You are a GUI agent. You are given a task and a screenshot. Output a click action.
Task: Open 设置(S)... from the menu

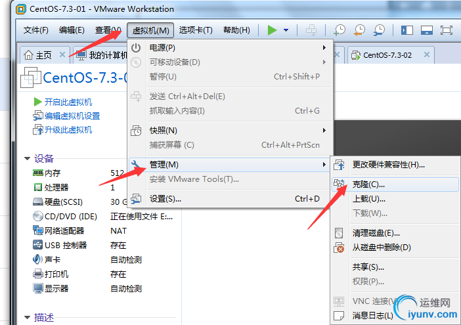[x=230, y=199]
